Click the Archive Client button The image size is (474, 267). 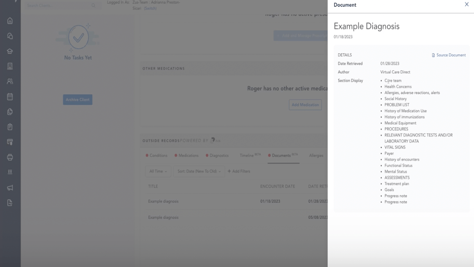click(x=78, y=100)
